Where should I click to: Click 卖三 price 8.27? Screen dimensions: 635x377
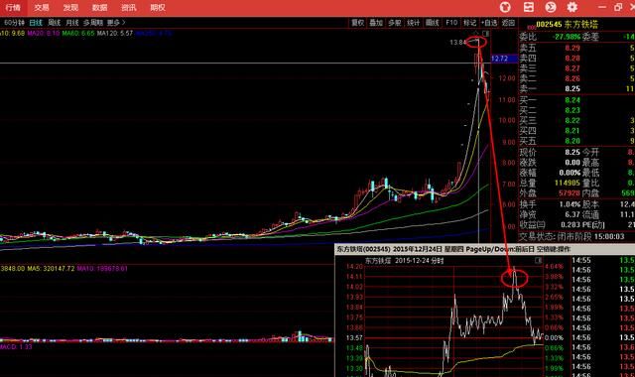point(572,68)
